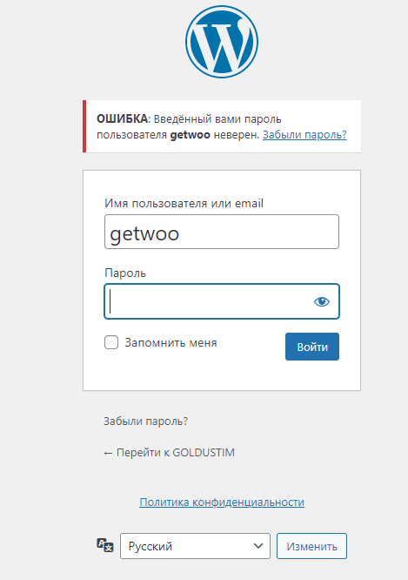This screenshot has width=408, height=580.
Task: Focus the Пароль password input field
Action: pos(222,301)
